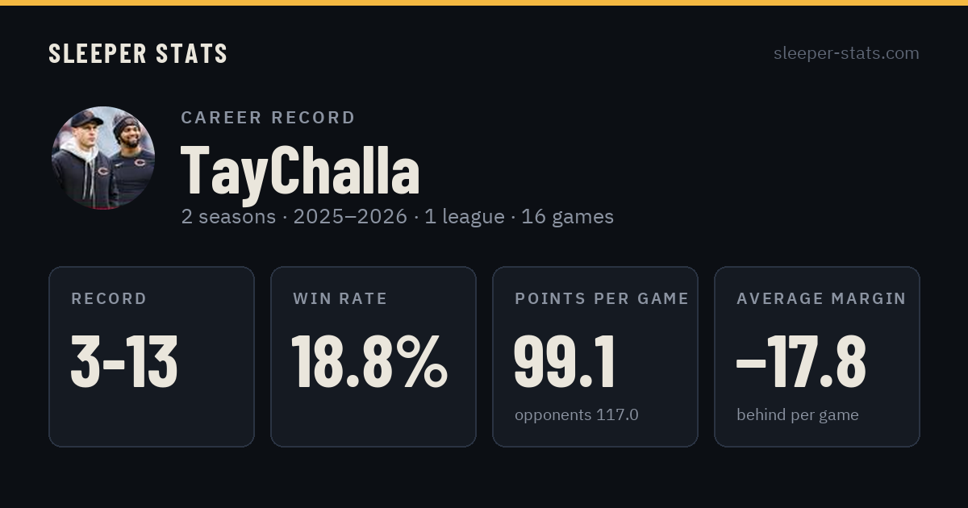Select the opponents 117.0 subtext
The height and width of the screenshot is (508, 968).
577,414
